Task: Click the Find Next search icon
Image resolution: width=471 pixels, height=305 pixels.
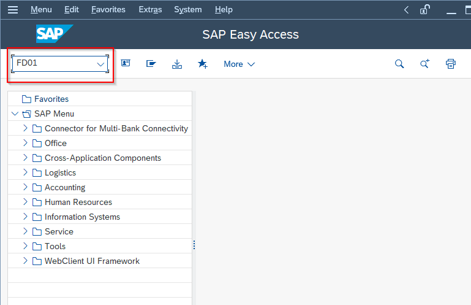Action: click(x=424, y=64)
